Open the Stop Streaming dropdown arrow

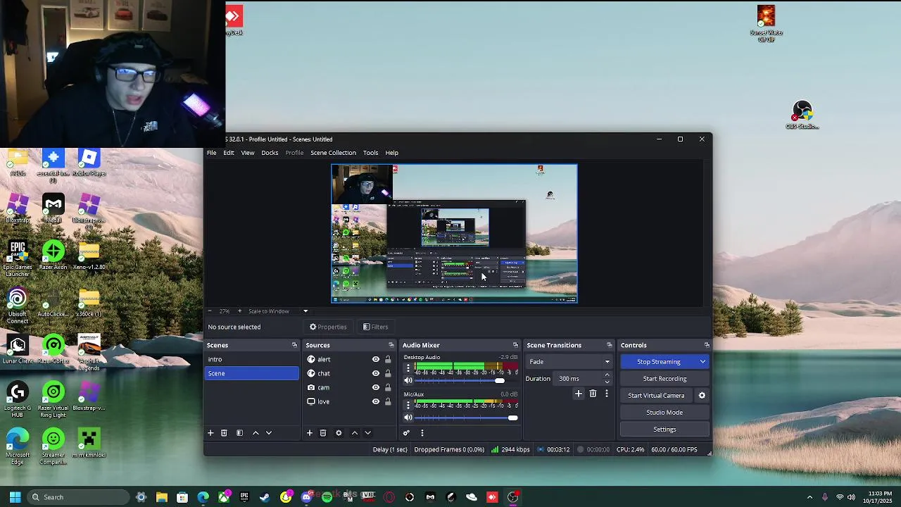point(702,362)
